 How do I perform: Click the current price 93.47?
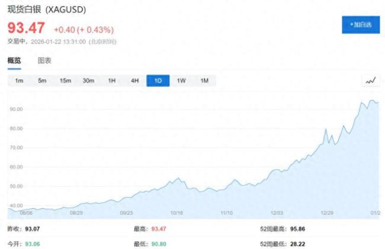click(x=27, y=28)
